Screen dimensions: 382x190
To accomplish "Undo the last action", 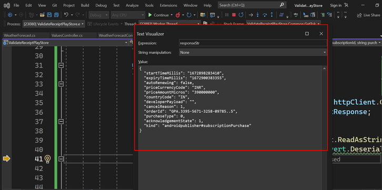I will pyautogui.click(x=66, y=15).
